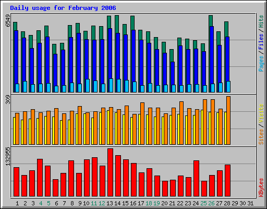Image resolution: width=267 pixels, height=209 pixels.
Task: Select the green weekend day label '26'
Action: click(211, 203)
